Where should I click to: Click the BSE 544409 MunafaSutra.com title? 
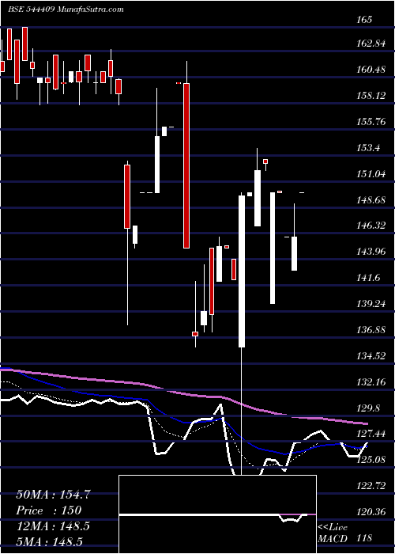66,9
